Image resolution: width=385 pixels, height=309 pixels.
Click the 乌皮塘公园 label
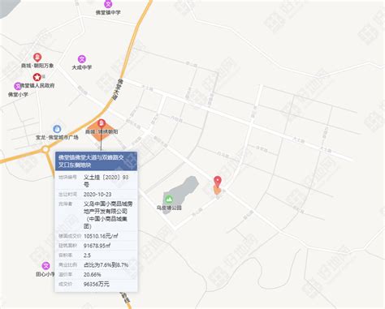[x=169, y=208]
